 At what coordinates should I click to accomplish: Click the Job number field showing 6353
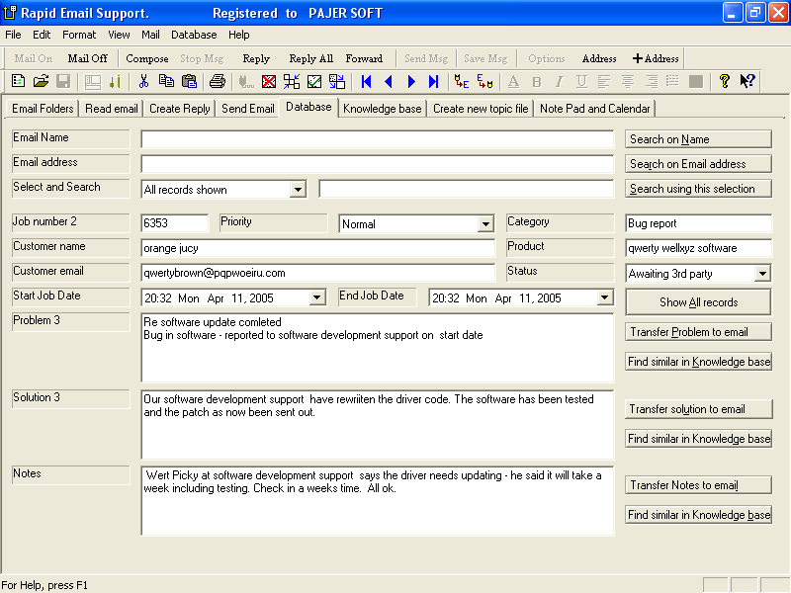pyautogui.click(x=175, y=223)
